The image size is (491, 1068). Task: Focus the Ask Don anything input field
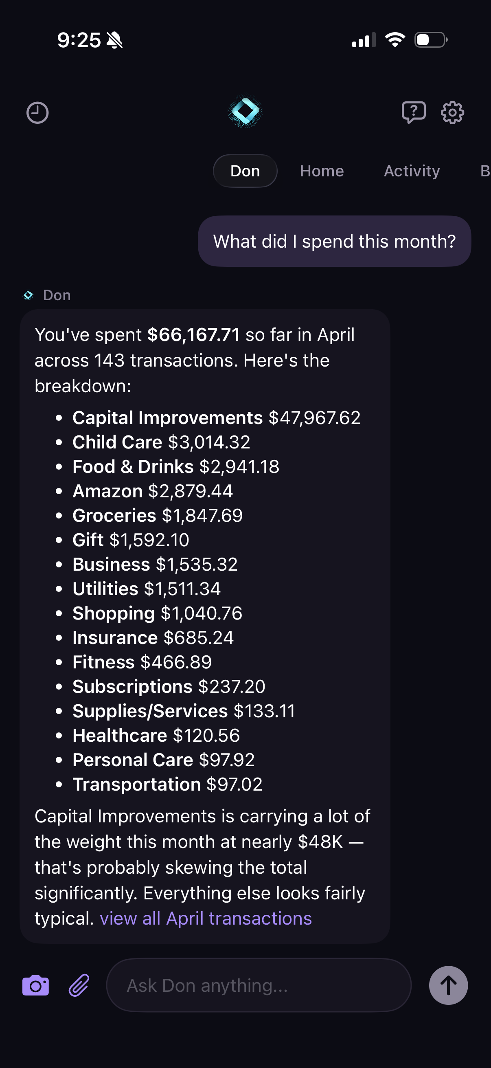click(x=259, y=985)
